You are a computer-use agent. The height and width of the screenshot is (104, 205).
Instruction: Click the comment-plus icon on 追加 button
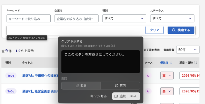[x=116, y=96]
